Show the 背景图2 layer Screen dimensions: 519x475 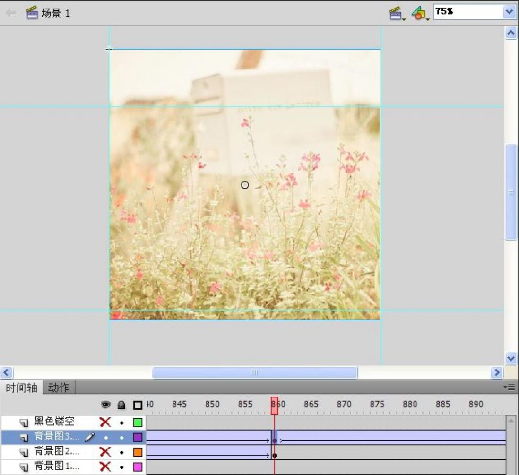105,451
